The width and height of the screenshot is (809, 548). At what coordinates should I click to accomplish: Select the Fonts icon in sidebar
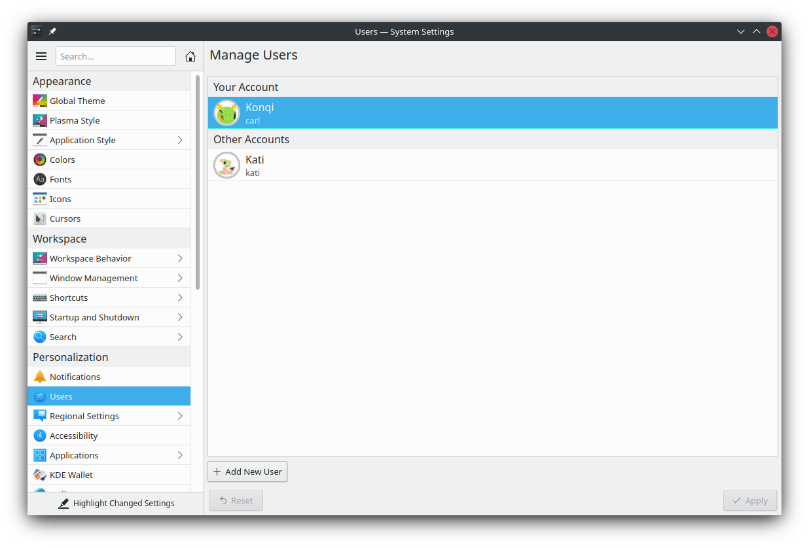[40, 179]
